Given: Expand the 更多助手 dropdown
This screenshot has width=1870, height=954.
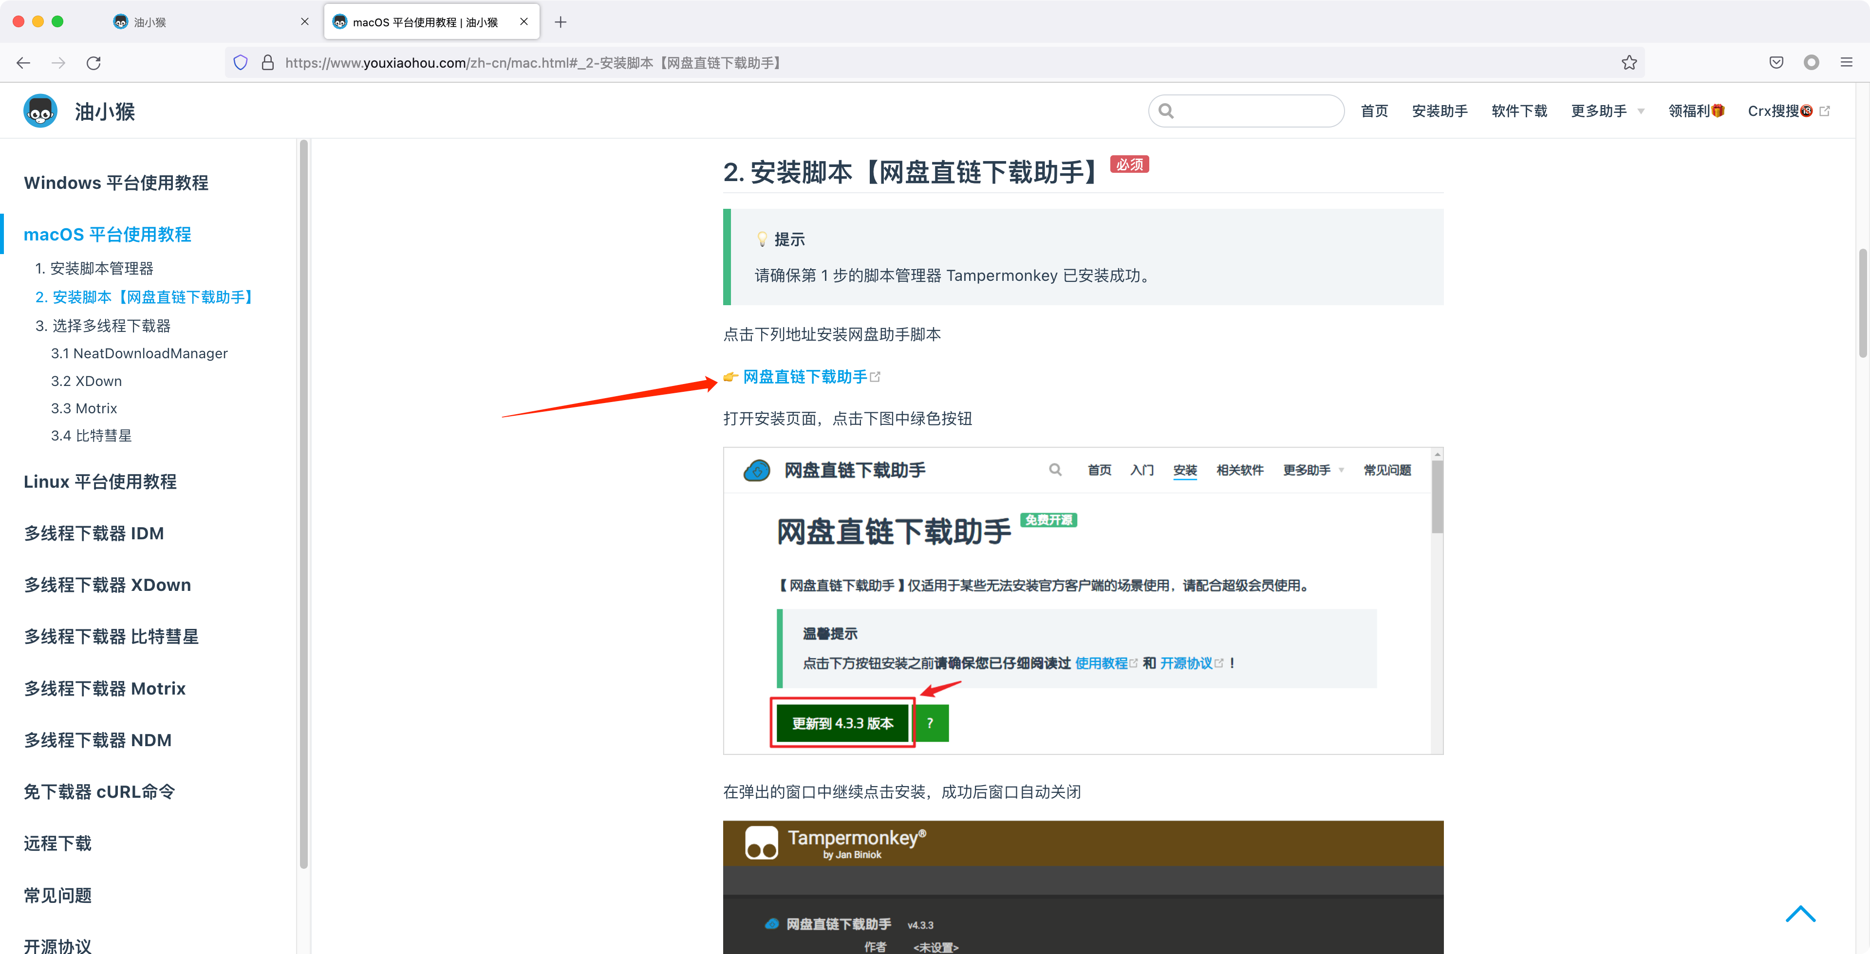Looking at the screenshot, I should [1607, 111].
